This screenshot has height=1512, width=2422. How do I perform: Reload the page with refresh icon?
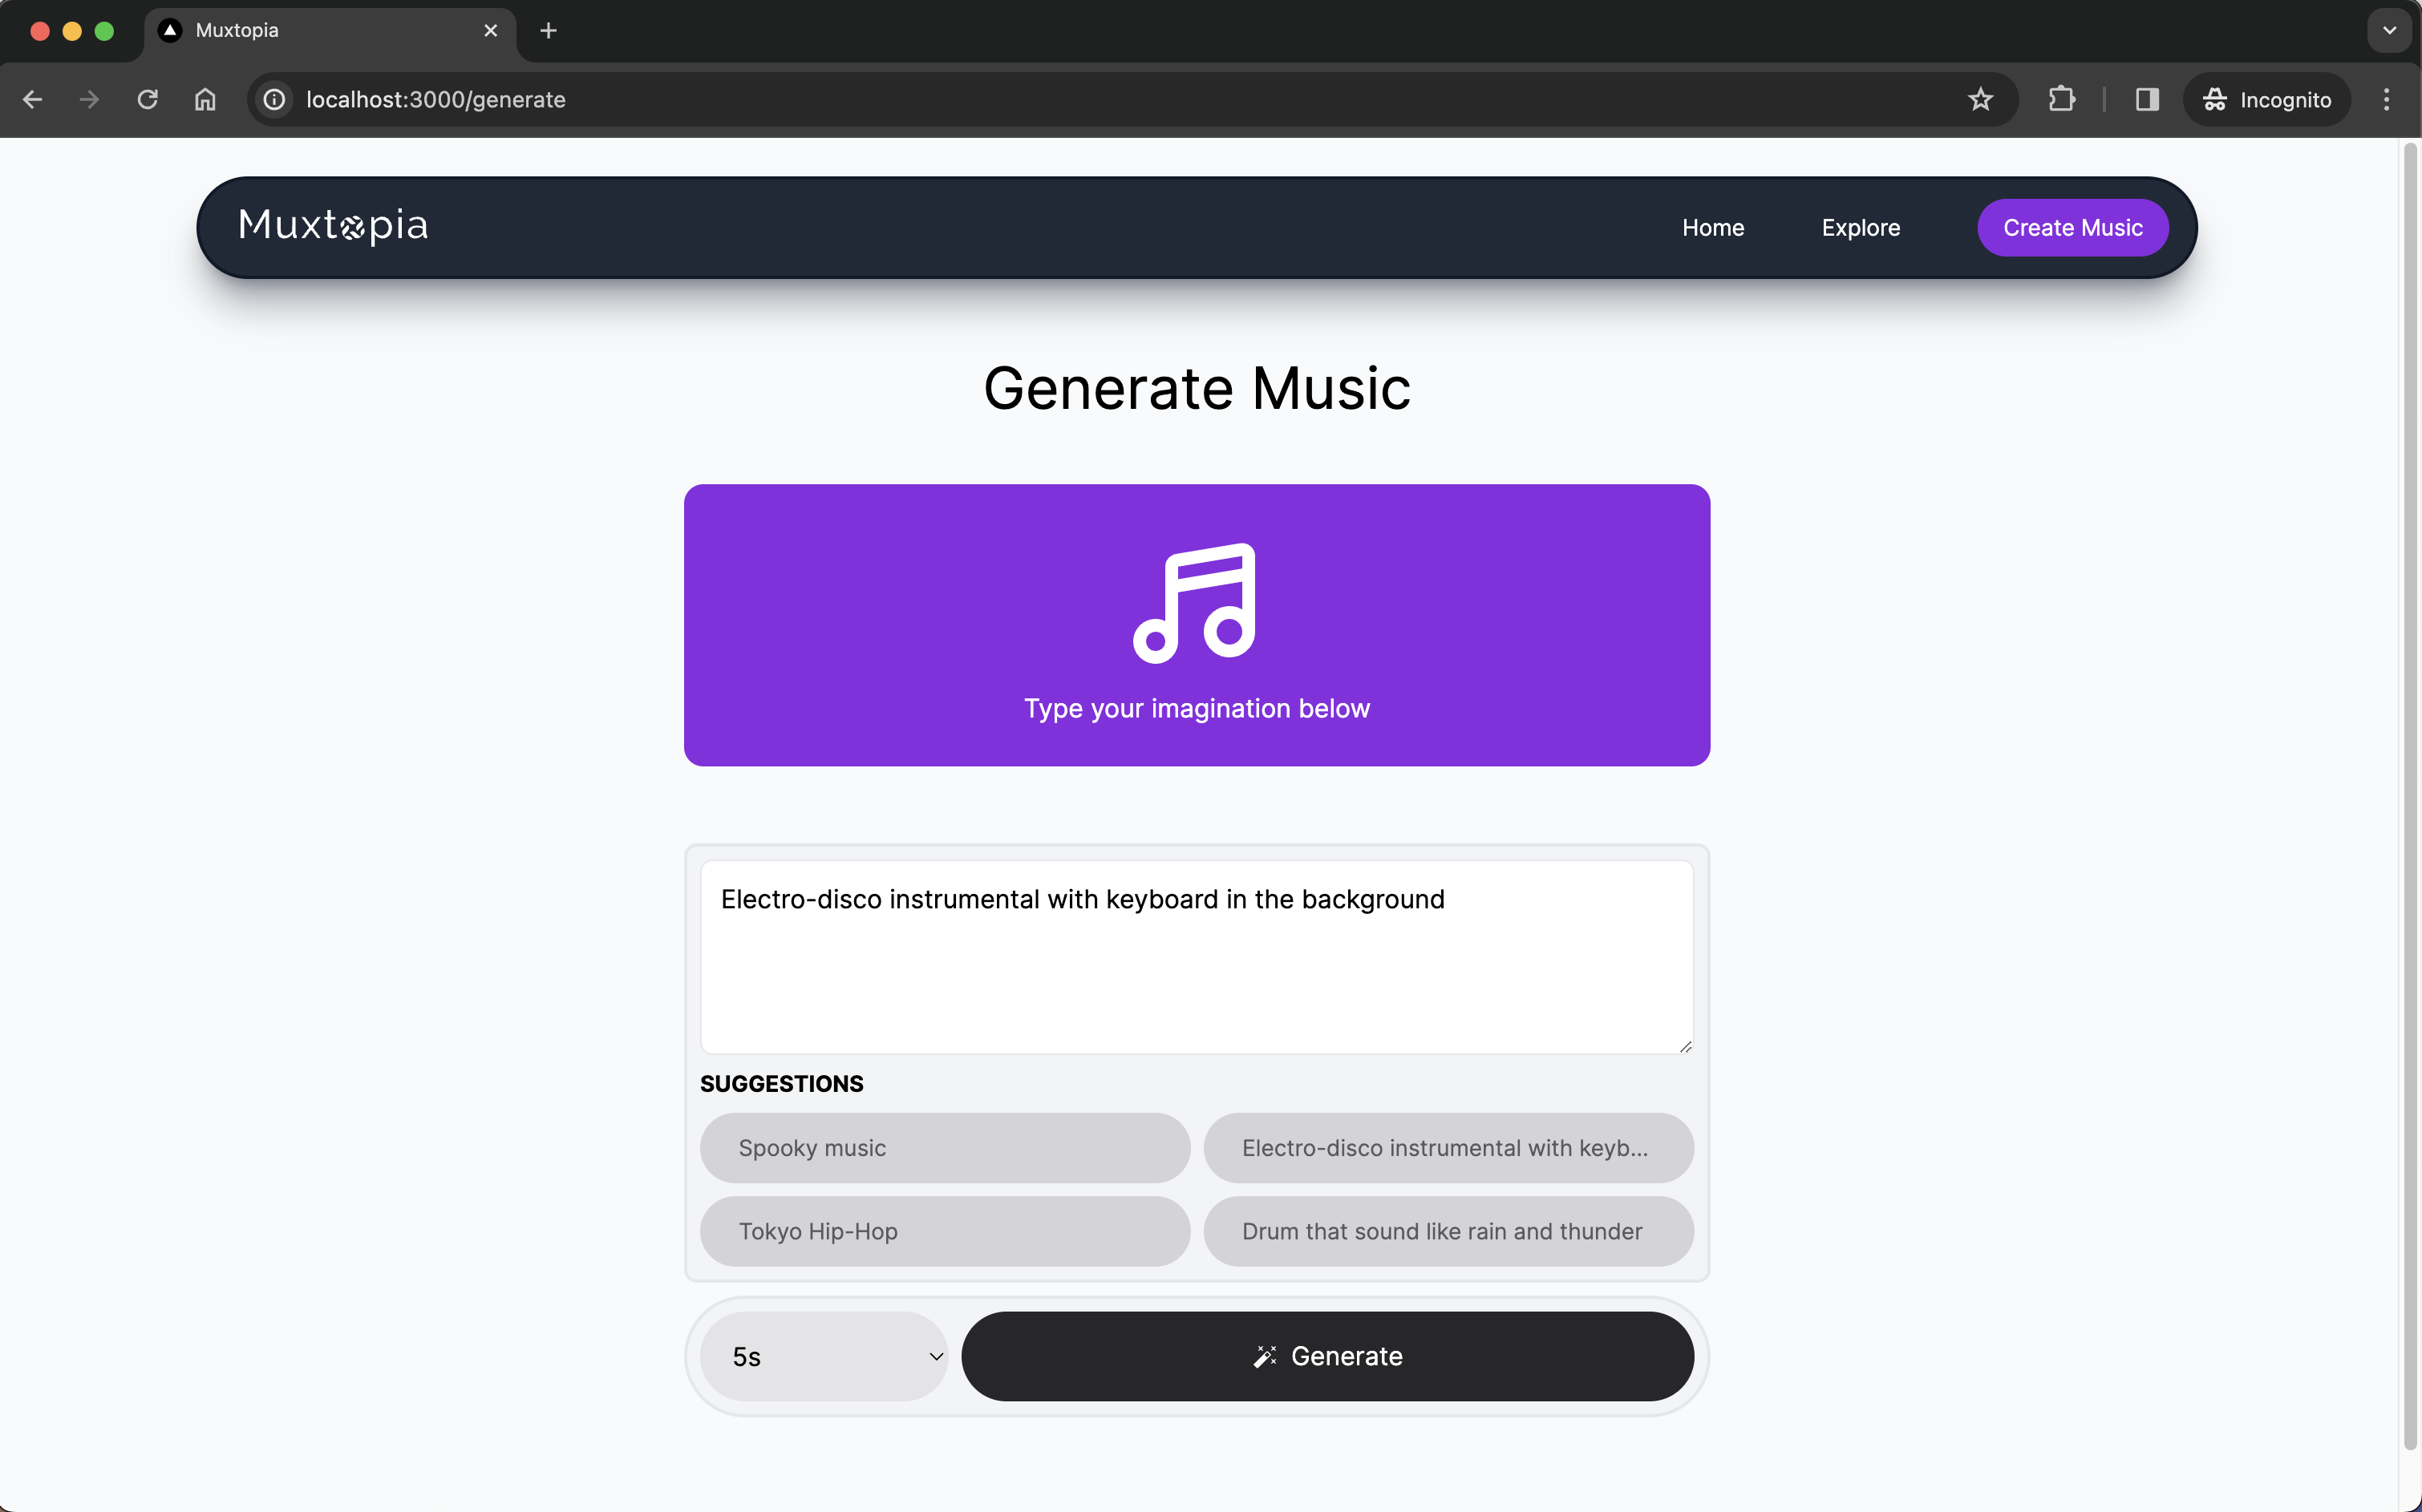coord(147,99)
